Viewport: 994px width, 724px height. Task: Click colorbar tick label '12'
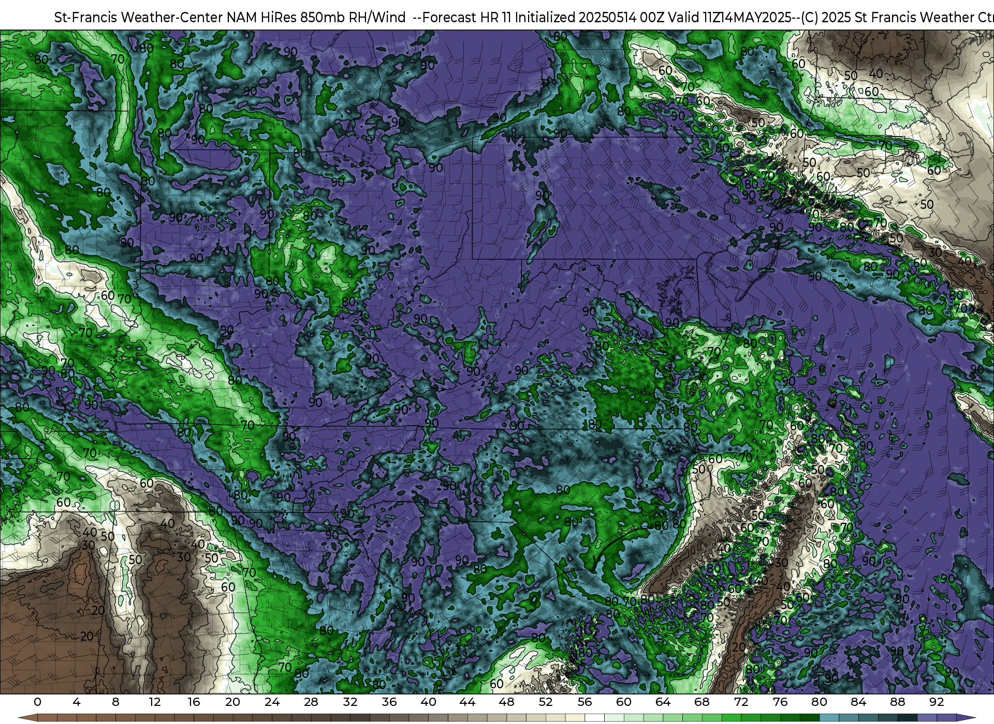[x=155, y=702]
